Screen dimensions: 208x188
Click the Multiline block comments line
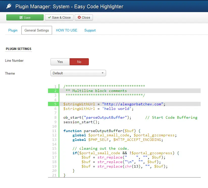click(x=96, y=91)
